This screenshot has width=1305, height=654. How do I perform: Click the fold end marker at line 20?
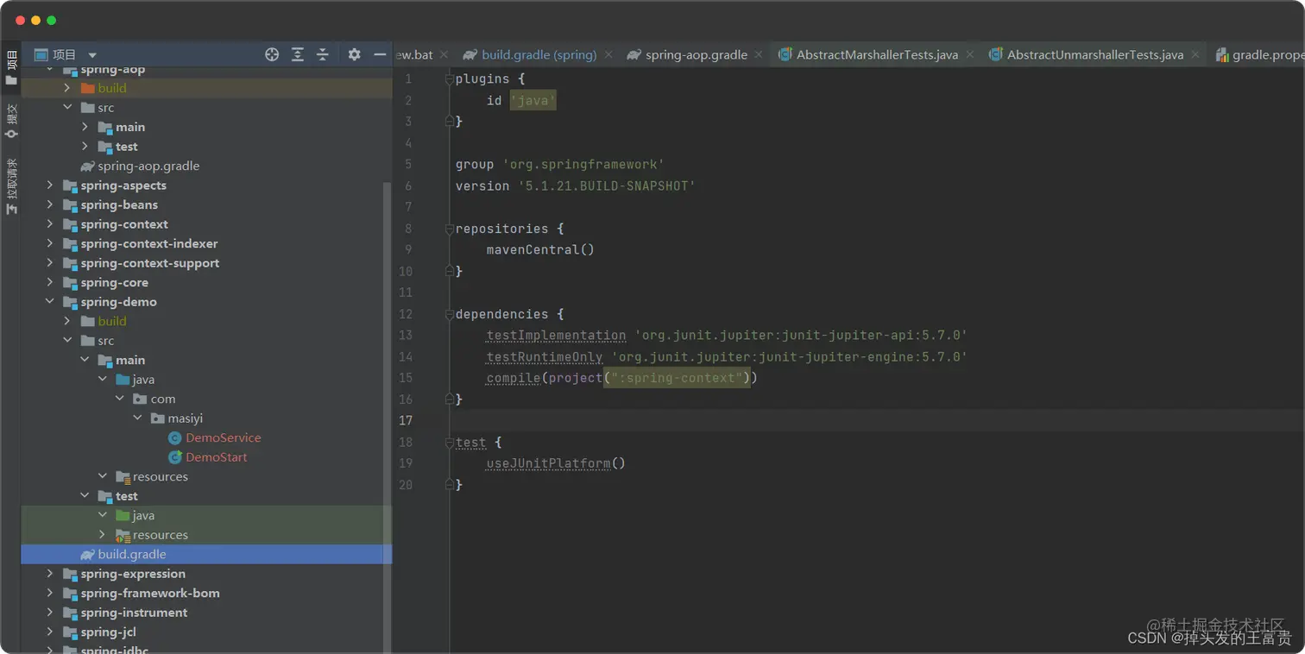449,485
